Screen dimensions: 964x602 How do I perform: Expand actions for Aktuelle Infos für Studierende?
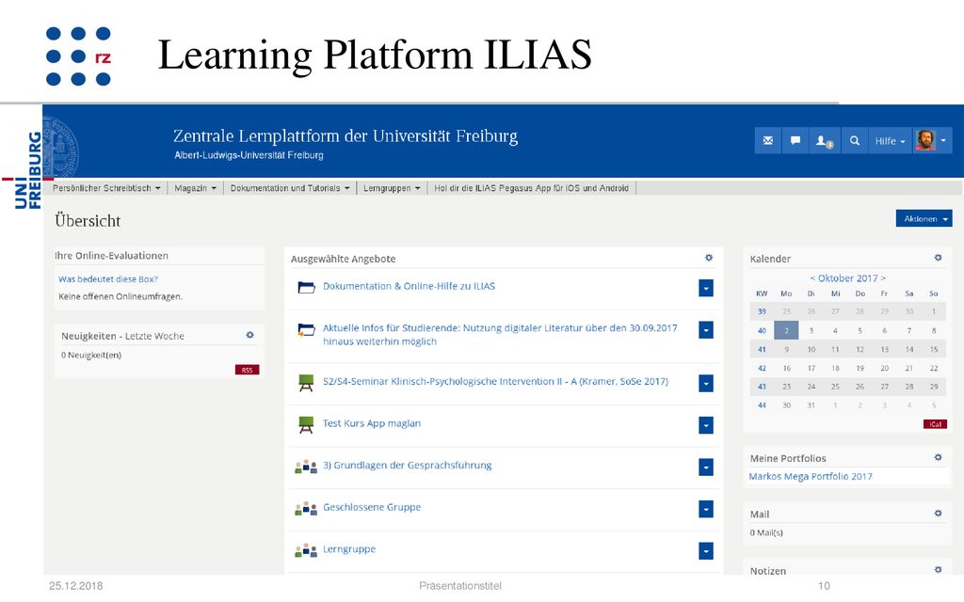point(706,330)
